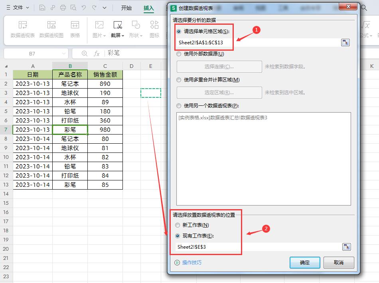Select the list entry 数据透视表3
This screenshot has height=283, width=379.
tap(223, 118)
